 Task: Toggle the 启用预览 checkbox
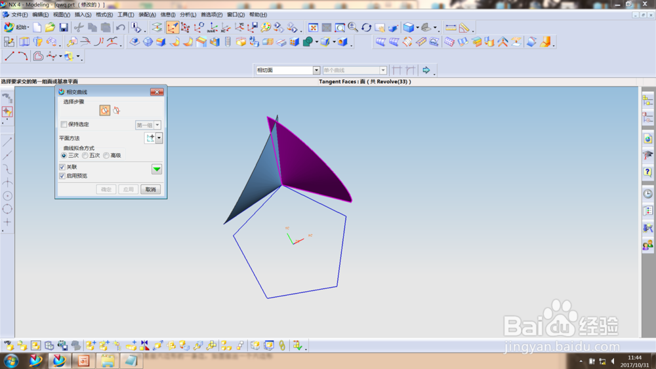click(62, 176)
